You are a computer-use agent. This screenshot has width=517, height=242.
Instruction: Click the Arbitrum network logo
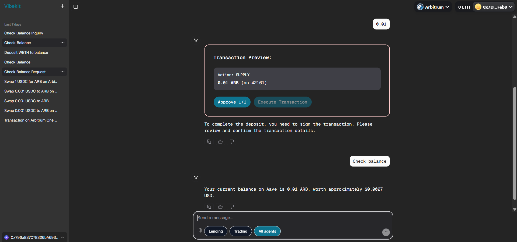(420, 7)
